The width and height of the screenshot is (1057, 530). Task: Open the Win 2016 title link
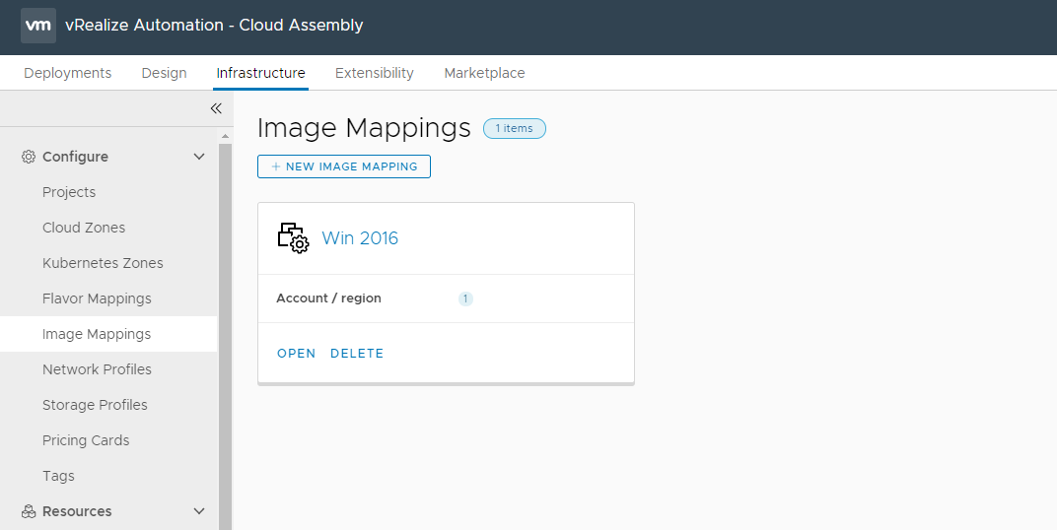coord(360,238)
